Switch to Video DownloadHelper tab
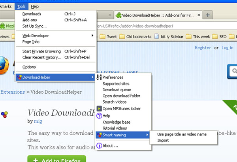237x162 pixels. (158, 15)
